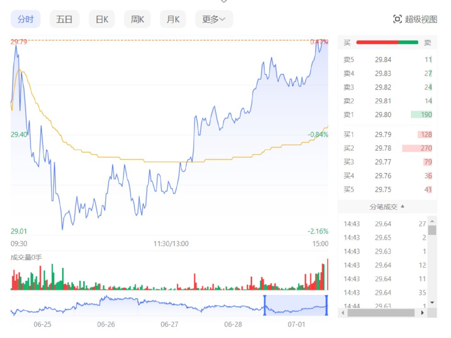Click the 11:30/13:00 time axis label

pos(171,244)
